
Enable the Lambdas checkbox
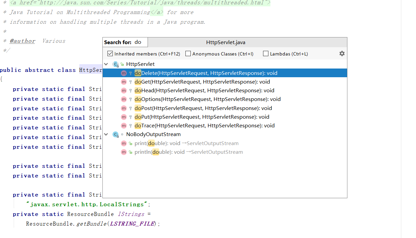click(266, 53)
